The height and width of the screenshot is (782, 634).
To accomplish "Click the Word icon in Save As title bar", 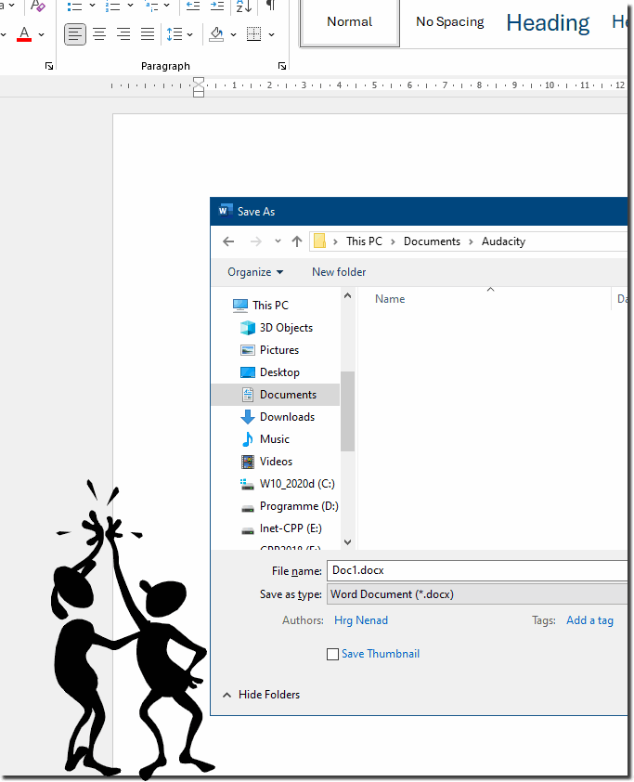I will coord(226,211).
